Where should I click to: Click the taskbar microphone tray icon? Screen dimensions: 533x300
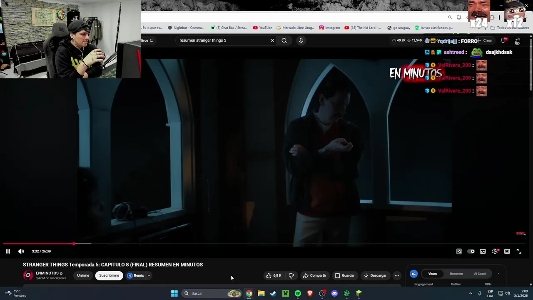[480, 293]
